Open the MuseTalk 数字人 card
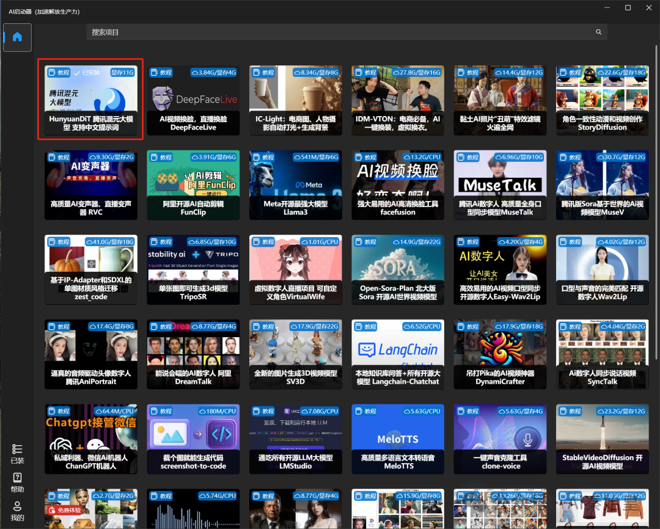Screen dimensions: 660x529 (500, 184)
